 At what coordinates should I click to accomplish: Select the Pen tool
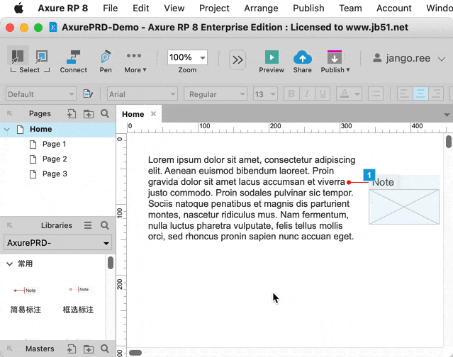pos(106,61)
